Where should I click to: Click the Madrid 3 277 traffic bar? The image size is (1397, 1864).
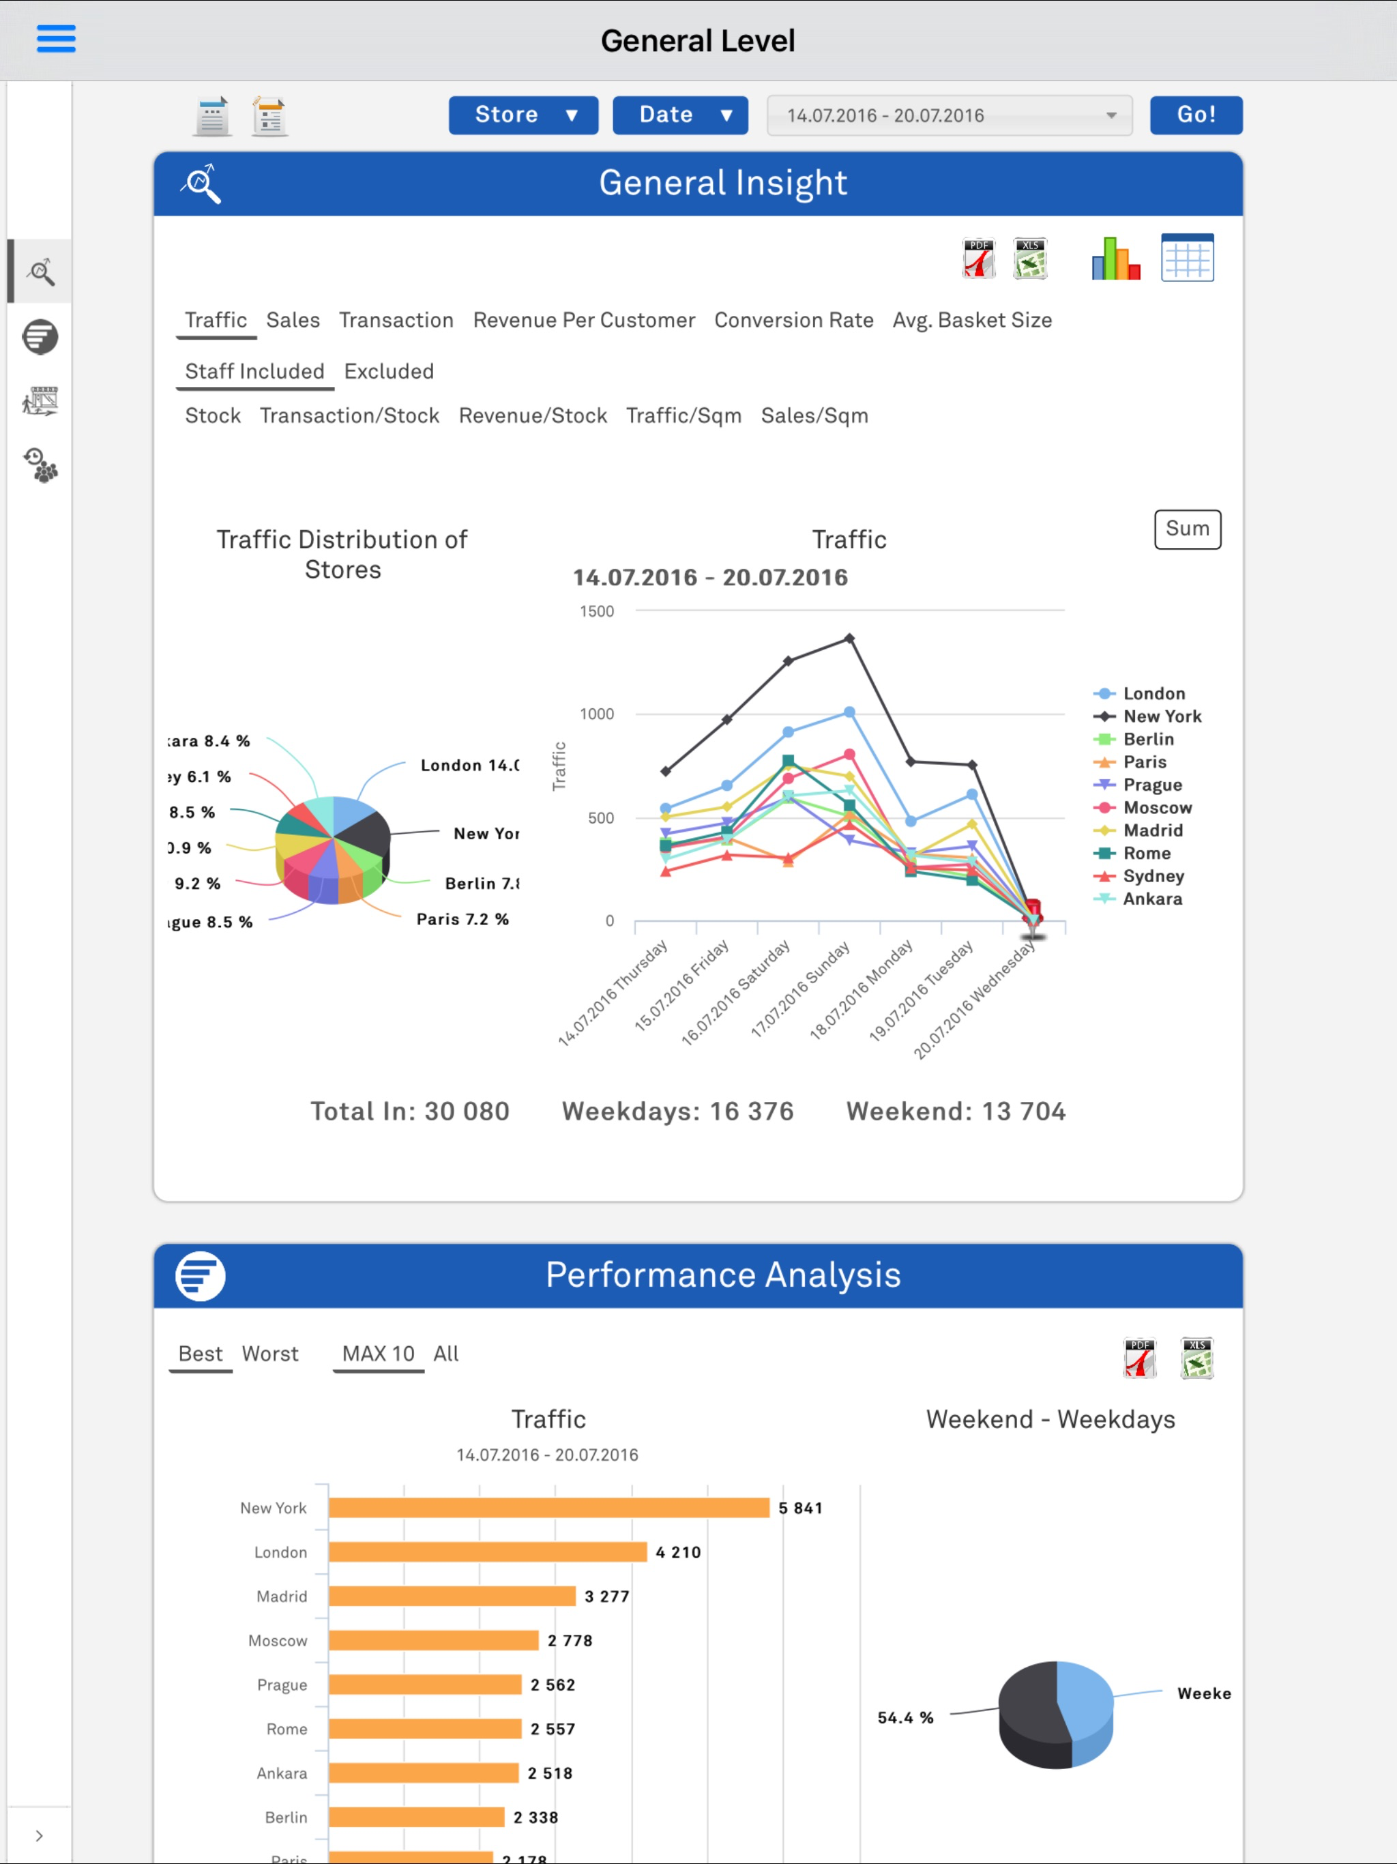tap(452, 1596)
